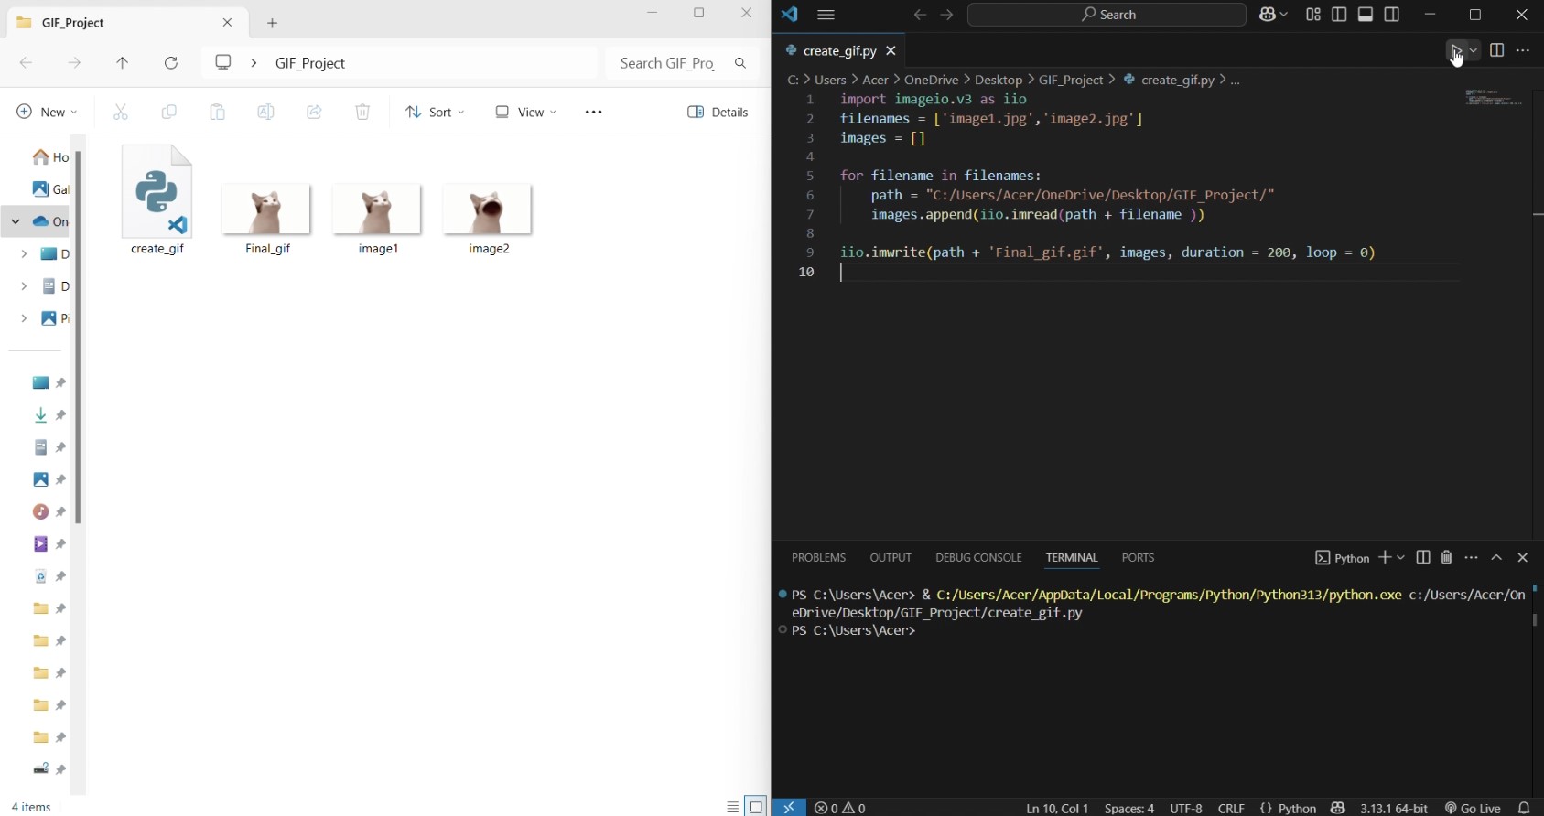Click the Delete trash icon in Explorer
The height and width of the screenshot is (816, 1544).
[x=362, y=112]
